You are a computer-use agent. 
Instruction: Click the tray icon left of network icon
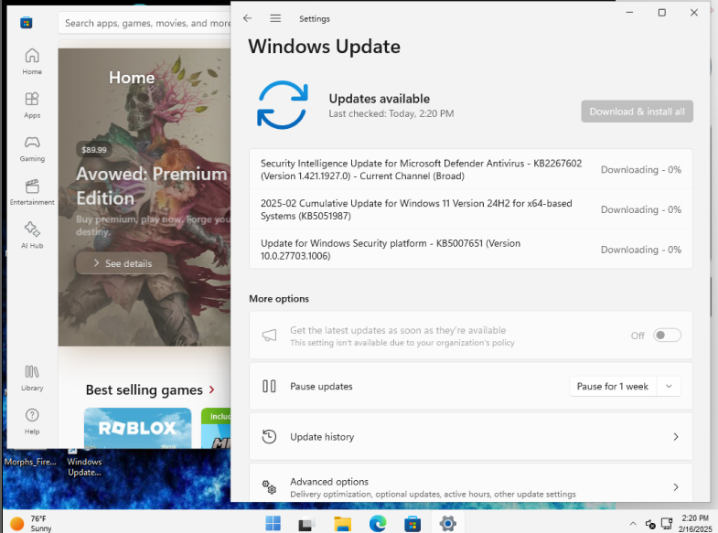650,523
